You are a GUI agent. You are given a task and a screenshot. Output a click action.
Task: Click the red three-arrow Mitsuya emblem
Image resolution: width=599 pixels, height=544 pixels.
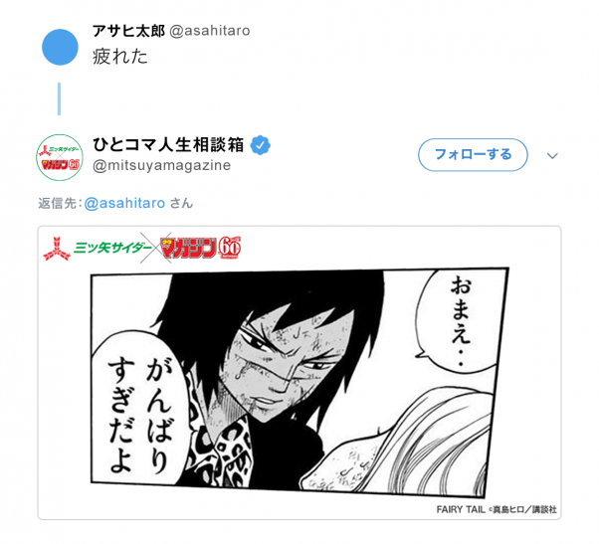click(x=57, y=249)
